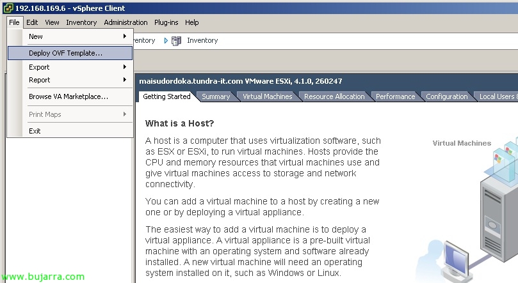Image resolution: width=518 pixels, height=283 pixels.
Task: Expand the Export submenu
Action: [x=70, y=67]
